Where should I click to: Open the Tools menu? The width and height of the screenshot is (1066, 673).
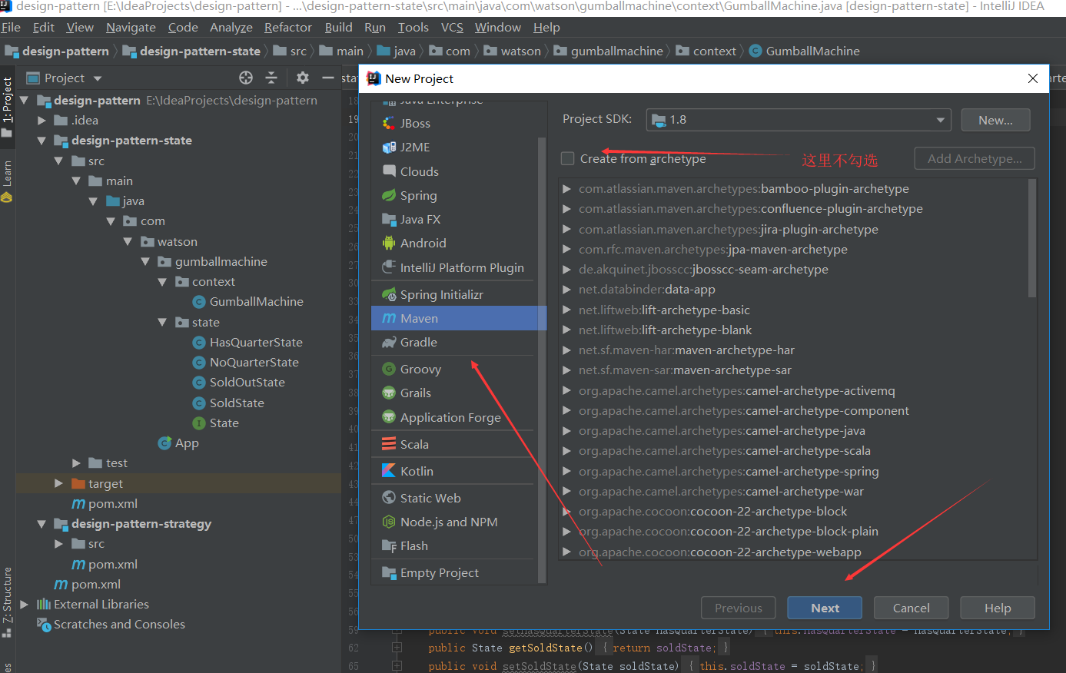click(413, 27)
